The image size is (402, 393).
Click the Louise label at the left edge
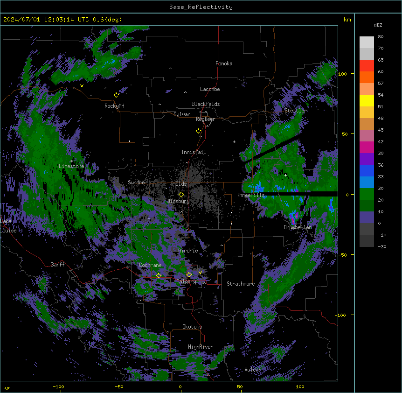click(8, 231)
